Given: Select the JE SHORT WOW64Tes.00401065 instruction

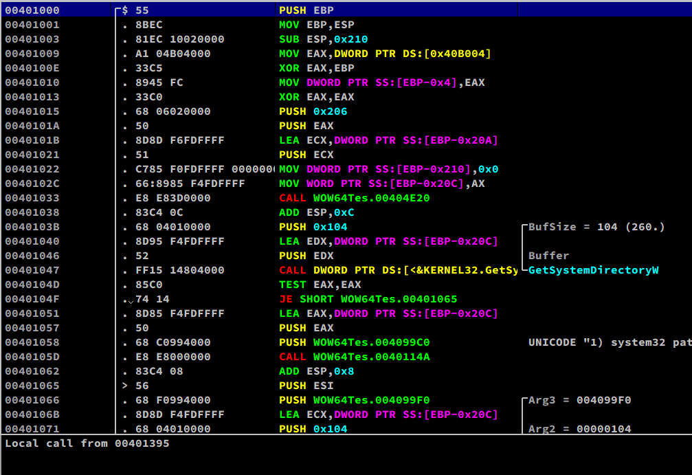Looking at the screenshot, I should [368, 299].
